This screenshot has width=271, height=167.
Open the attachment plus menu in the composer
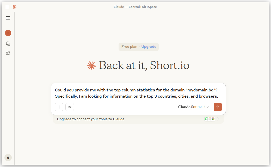point(59,107)
